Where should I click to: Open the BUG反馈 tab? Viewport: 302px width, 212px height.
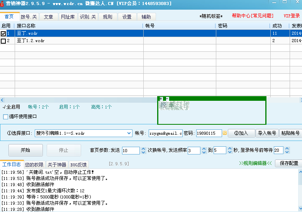click(78, 165)
